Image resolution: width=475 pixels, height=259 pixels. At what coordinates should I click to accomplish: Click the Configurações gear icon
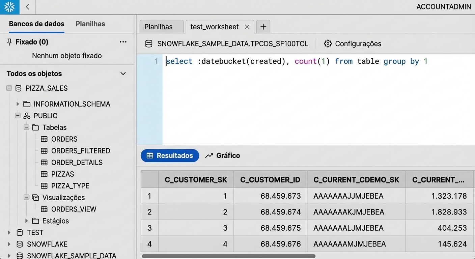[328, 44]
